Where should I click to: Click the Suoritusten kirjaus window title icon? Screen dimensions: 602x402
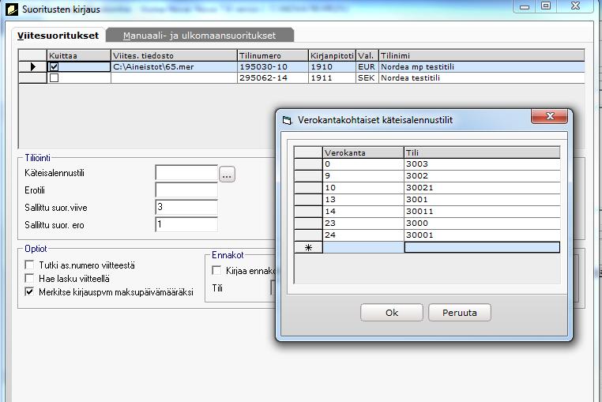click(12, 9)
